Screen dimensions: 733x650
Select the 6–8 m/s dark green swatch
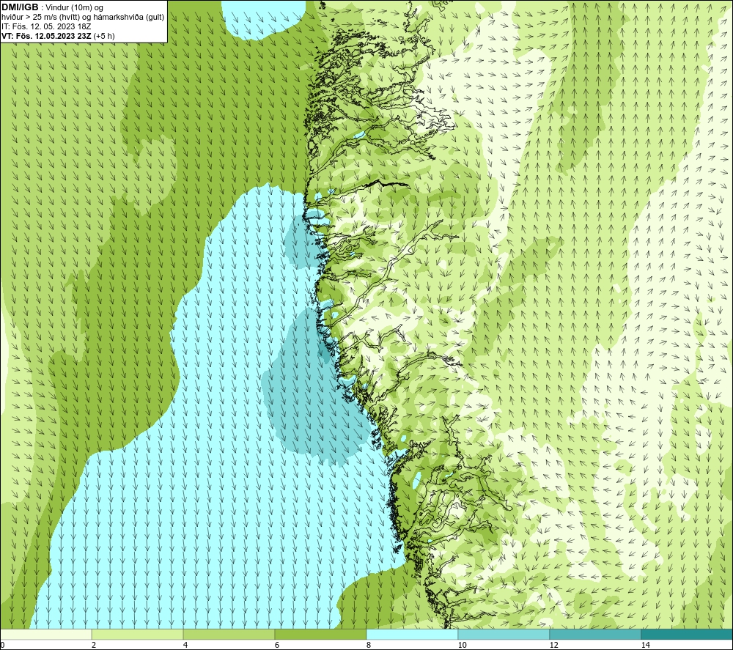coord(320,634)
